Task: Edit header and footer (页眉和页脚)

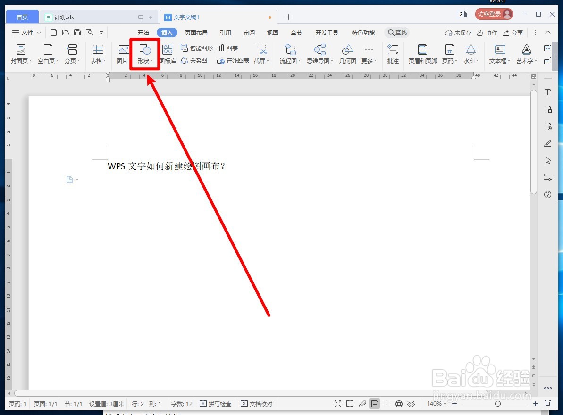Action: (423, 54)
